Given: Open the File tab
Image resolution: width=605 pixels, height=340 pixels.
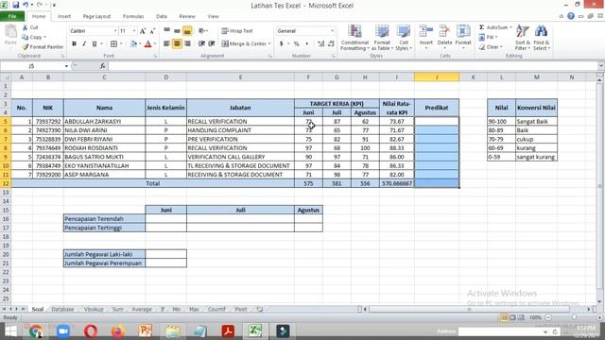Looking at the screenshot, I should point(12,16).
